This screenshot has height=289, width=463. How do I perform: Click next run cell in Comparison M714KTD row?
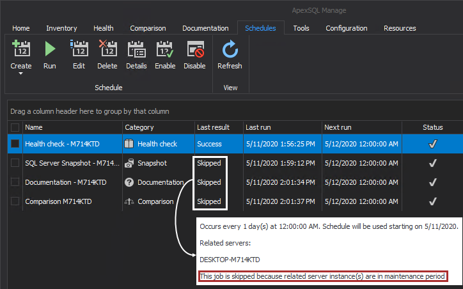click(361, 201)
